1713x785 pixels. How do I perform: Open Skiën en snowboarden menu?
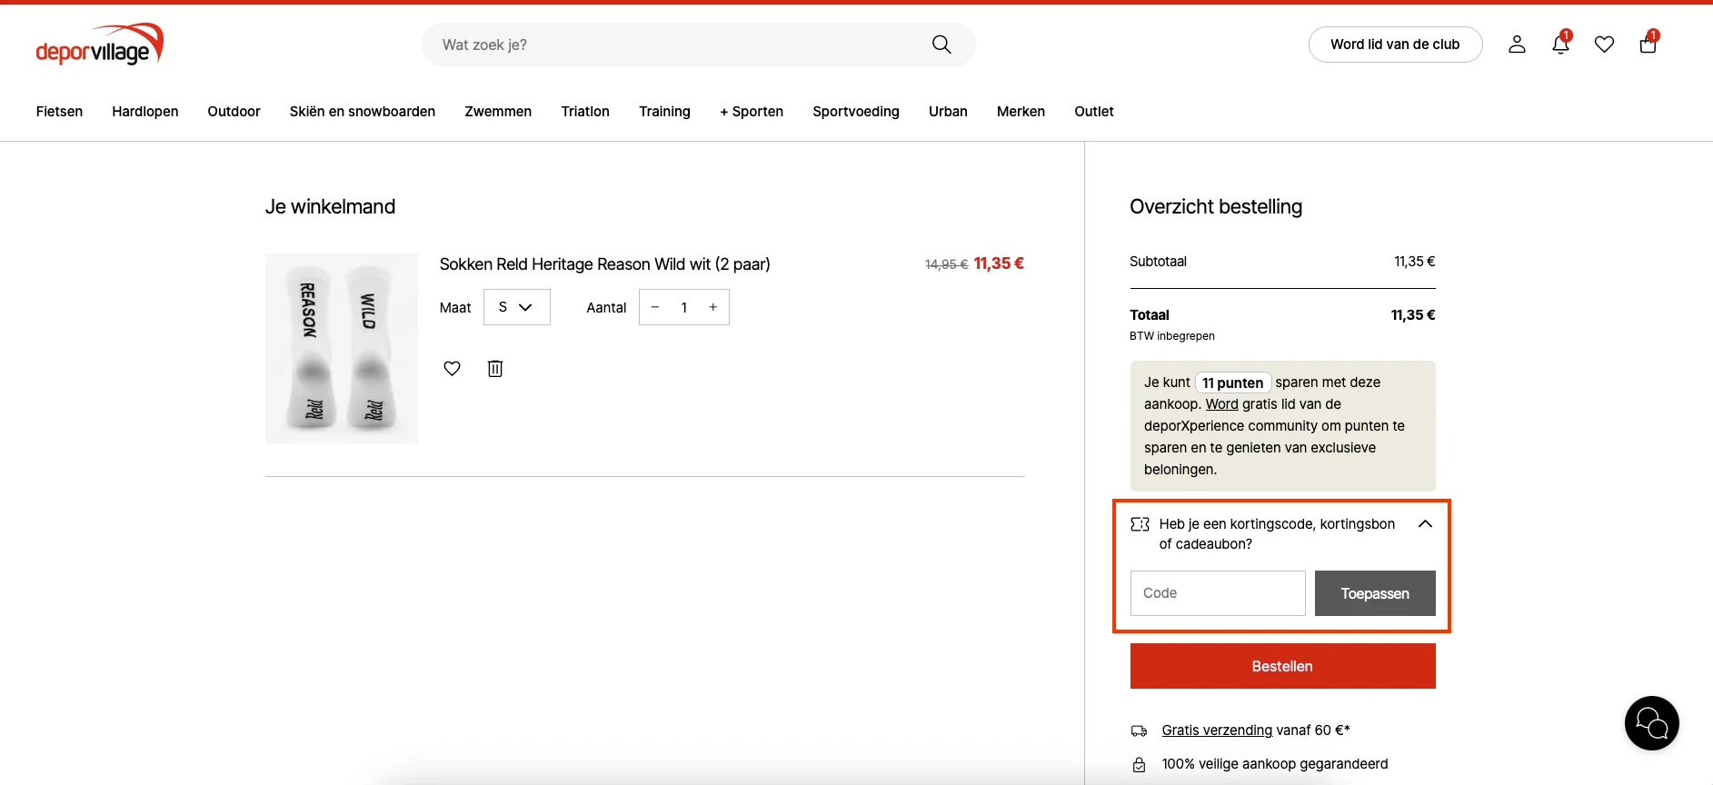coord(363,112)
